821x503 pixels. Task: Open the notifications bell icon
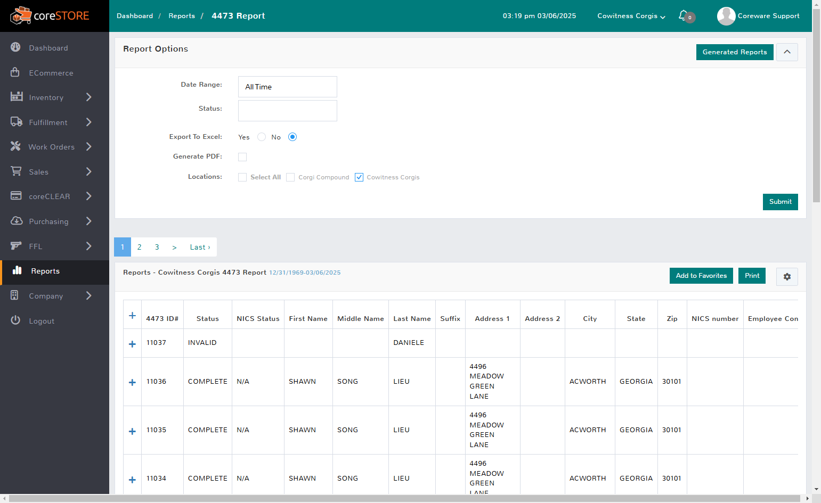[x=684, y=16]
